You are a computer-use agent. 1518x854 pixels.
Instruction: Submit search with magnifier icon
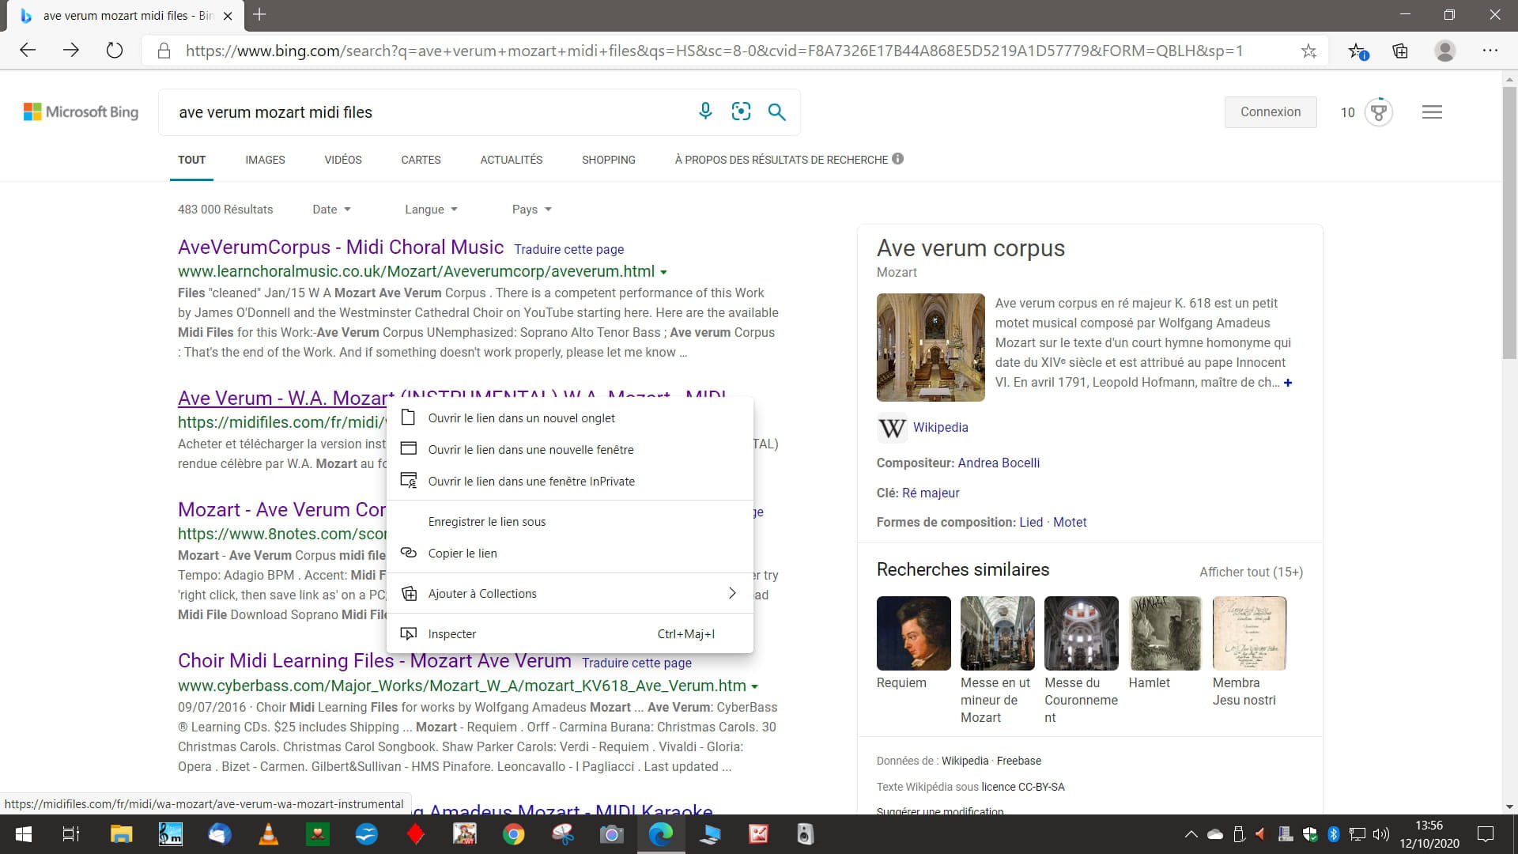click(777, 111)
